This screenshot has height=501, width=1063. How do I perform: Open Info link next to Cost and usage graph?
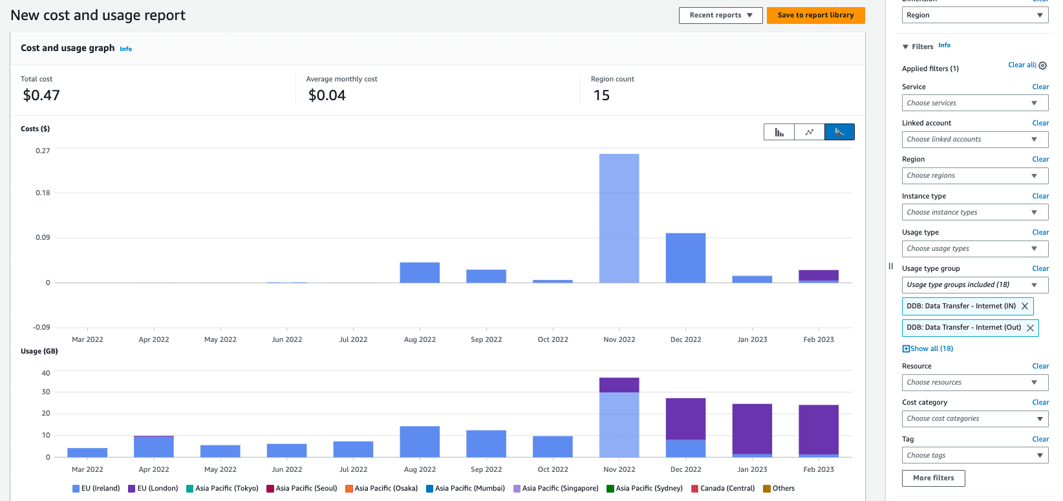125,49
